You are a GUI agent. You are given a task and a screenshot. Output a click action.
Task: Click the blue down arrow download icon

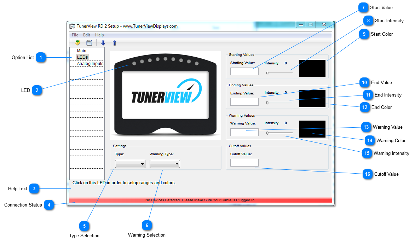click(x=103, y=42)
